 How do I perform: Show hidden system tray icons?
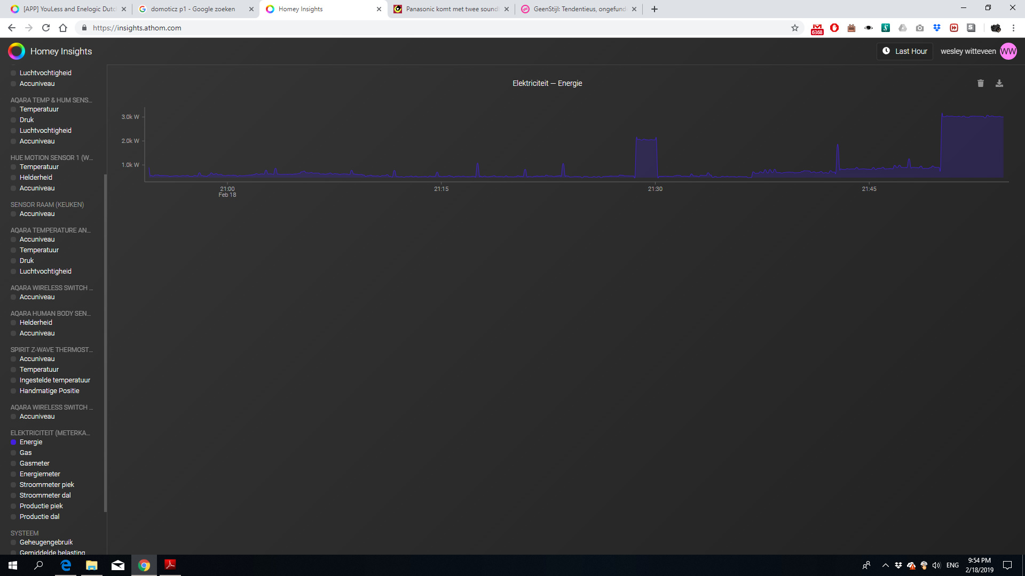pos(886,565)
